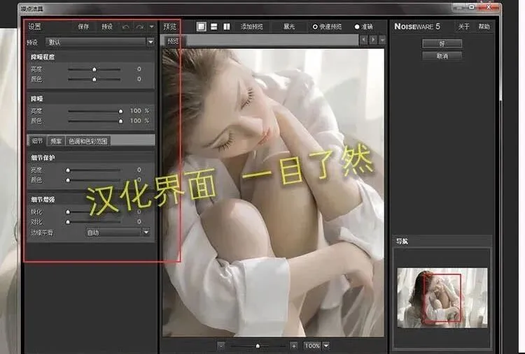Go to previous preview tab arrow
525x354 pixels.
(363, 40)
